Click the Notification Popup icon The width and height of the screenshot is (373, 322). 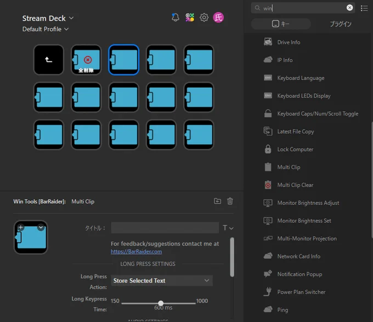[x=268, y=274]
